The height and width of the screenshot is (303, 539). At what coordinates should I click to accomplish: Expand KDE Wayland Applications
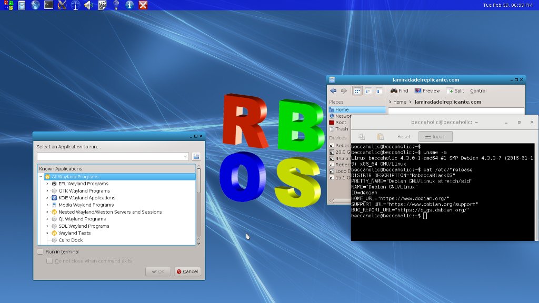(47, 198)
